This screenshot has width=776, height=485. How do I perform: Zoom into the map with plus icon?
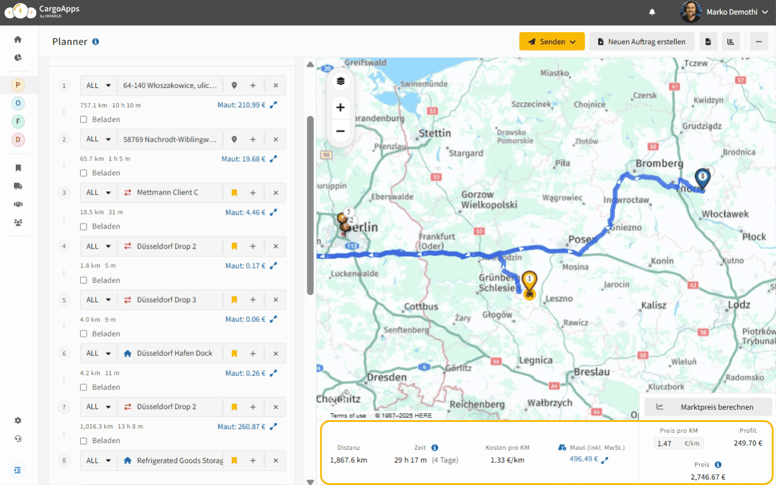pos(340,107)
